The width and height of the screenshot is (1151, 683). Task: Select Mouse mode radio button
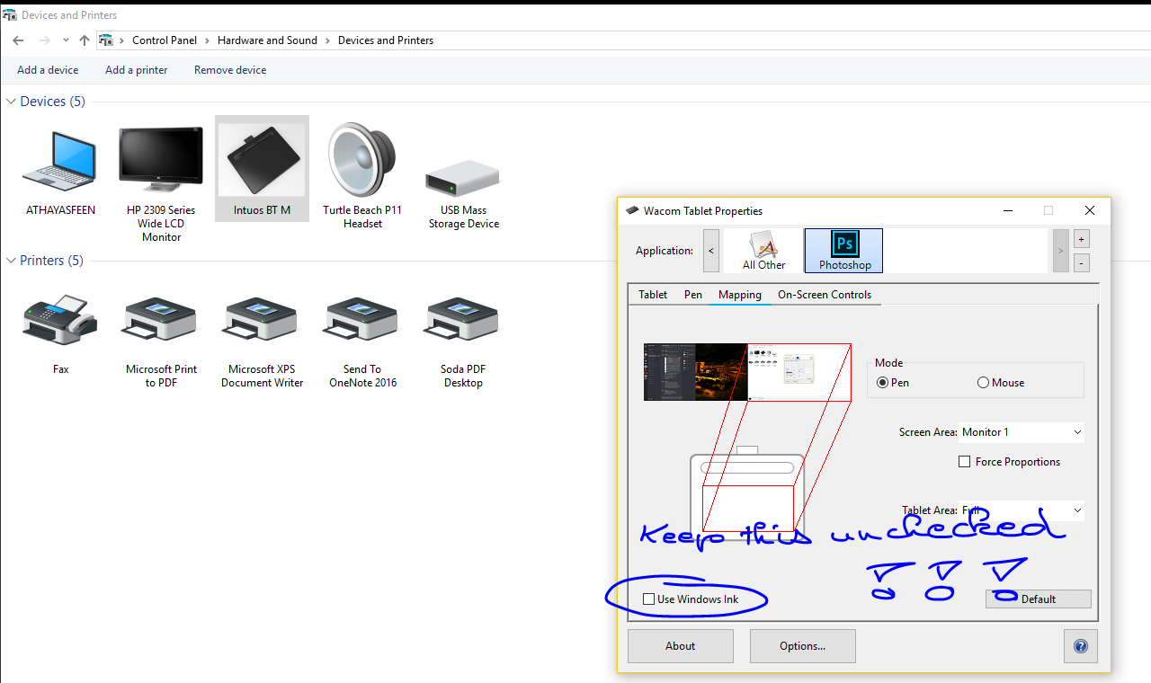984,383
